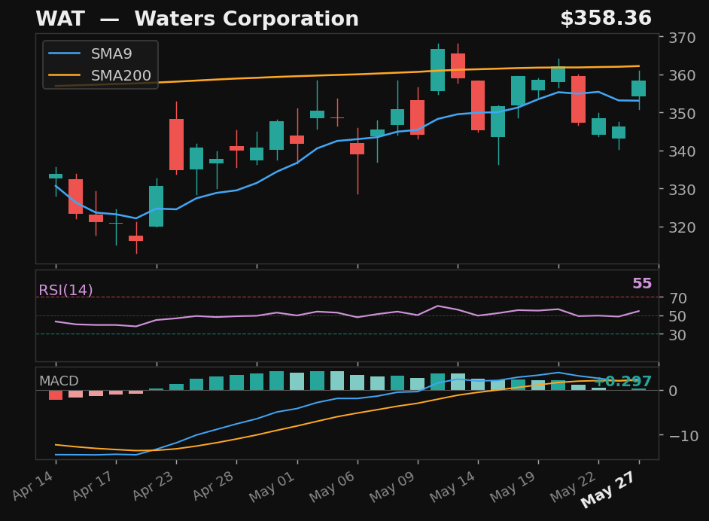This screenshot has width=709, height=521.
Task: Click the RSI 30 axis label
Action: tap(678, 335)
